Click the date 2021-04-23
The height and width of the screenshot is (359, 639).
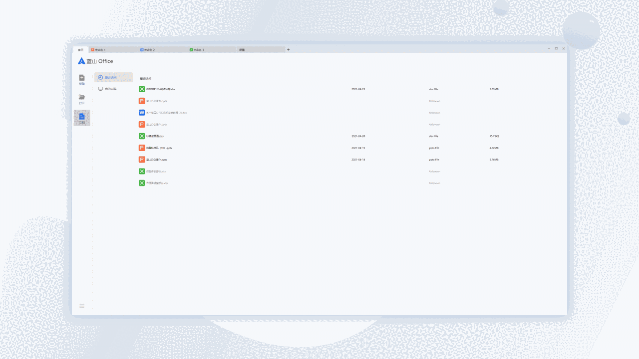[358, 89]
